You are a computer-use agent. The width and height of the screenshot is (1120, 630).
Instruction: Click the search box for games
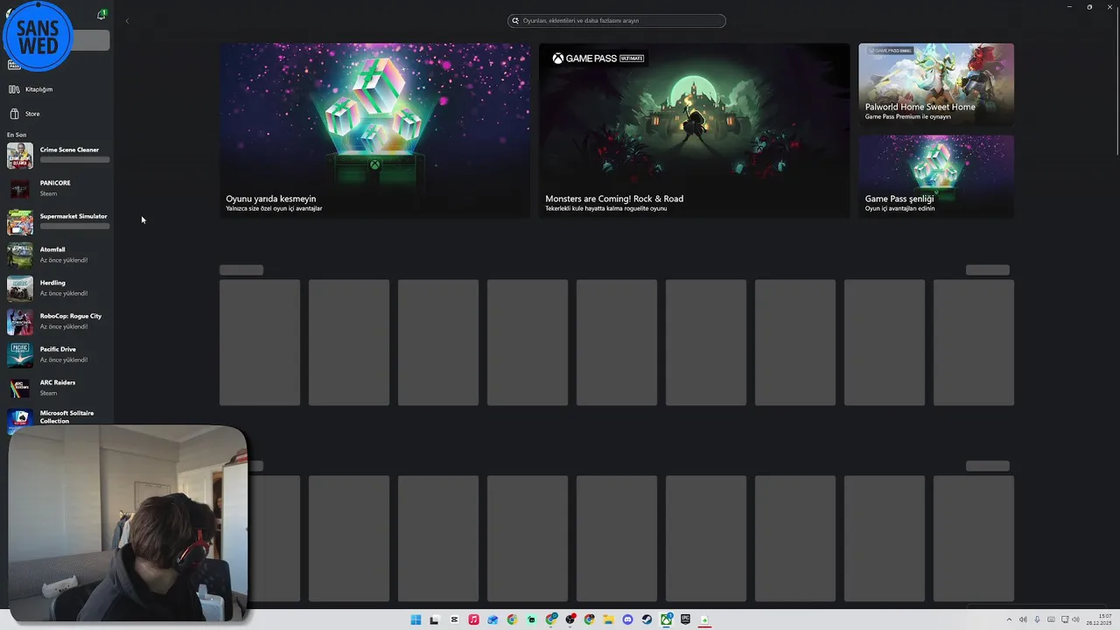[x=617, y=21]
